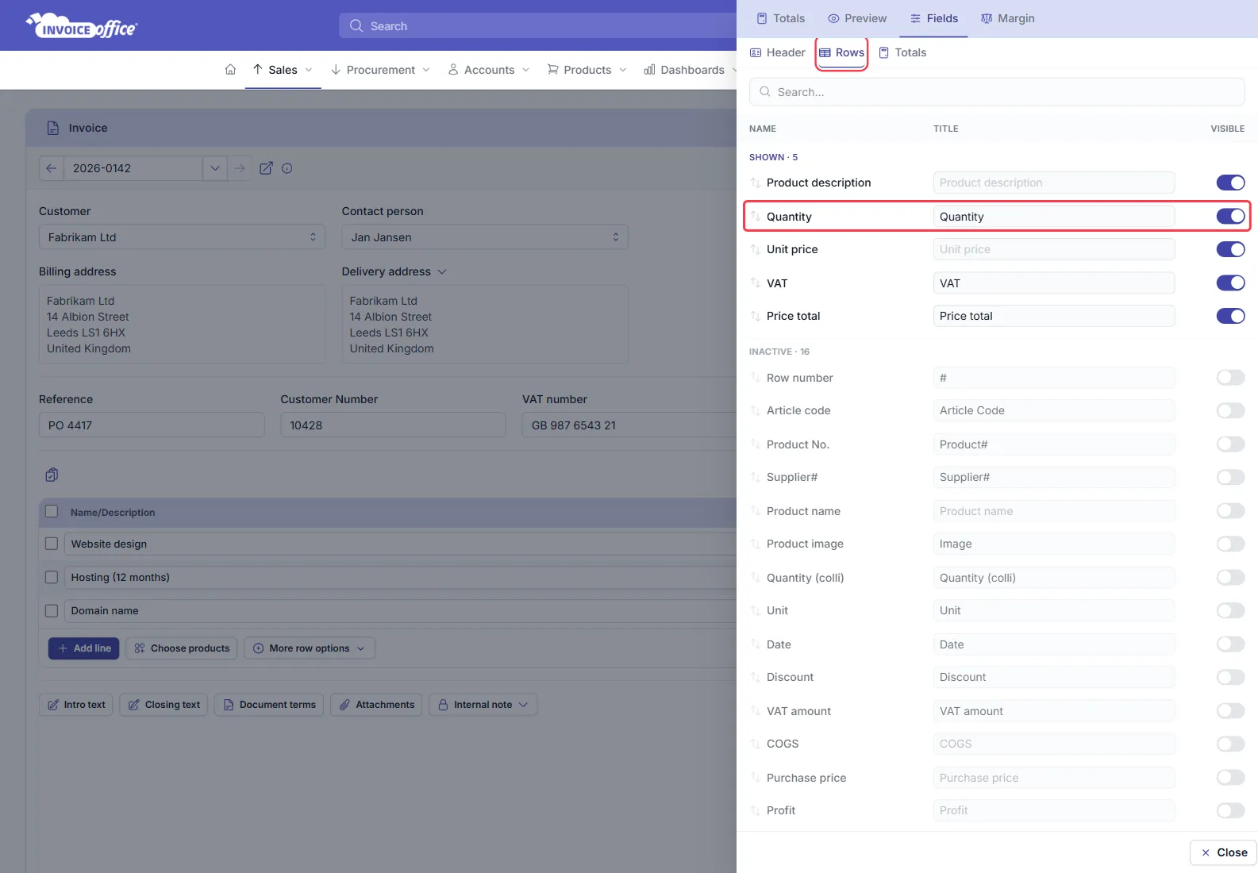
Task: Click the Closing text button
Action: pyautogui.click(x=164, y=705)
